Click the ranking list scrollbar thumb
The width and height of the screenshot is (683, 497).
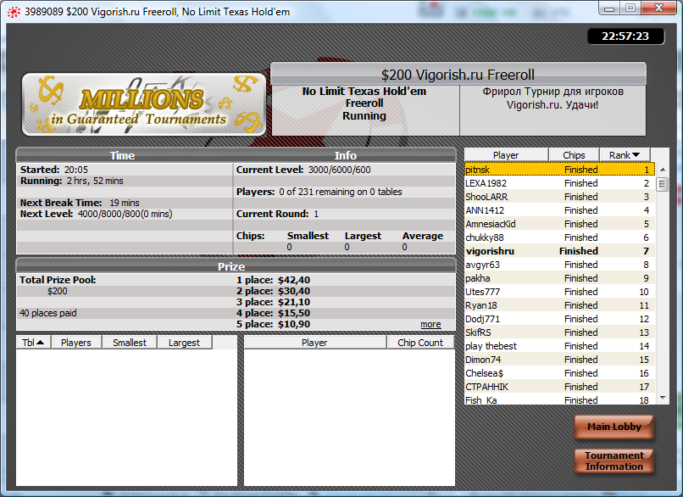pos(662,184)
